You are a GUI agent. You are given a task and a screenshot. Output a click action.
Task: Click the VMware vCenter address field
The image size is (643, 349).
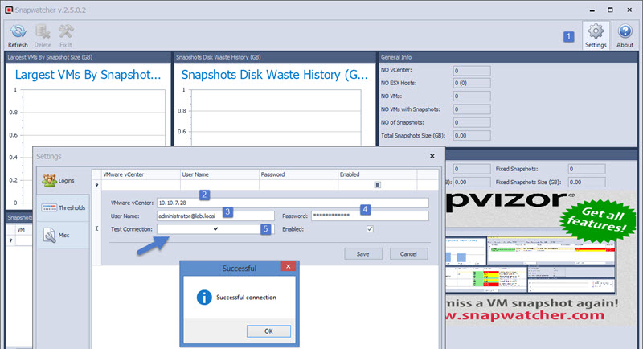(x=293, y=203)
